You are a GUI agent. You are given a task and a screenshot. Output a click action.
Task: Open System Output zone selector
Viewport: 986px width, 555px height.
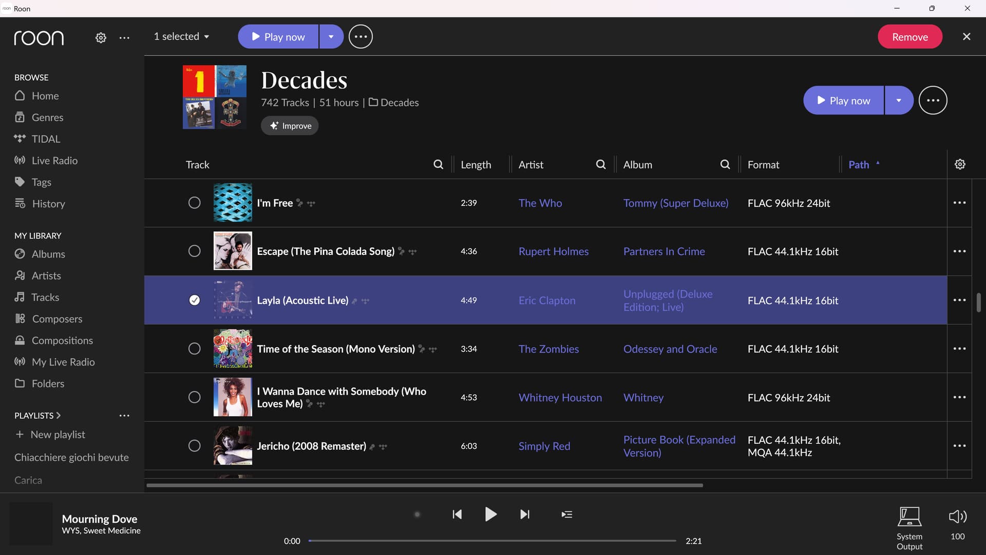[909, 528]
